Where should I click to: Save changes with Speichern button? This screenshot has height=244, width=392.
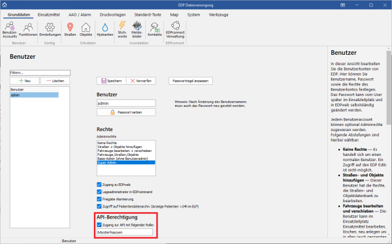[111, 81]
